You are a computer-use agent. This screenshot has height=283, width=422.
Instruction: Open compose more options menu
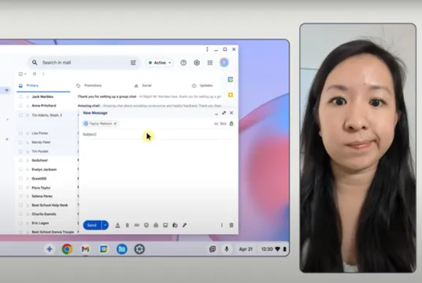[x=222, y=225]
